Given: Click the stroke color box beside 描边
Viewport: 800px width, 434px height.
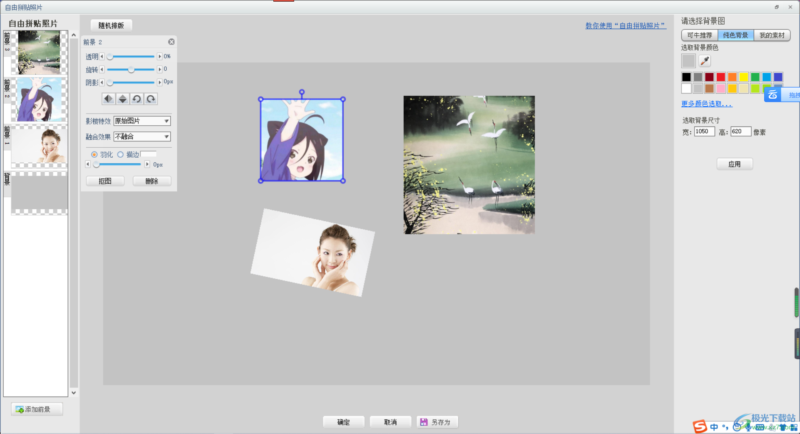Looking at the screenshot, I should (149, 154).
